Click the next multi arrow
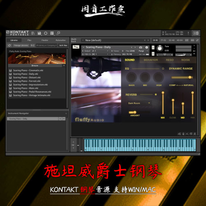 click(x=148, y=40)
